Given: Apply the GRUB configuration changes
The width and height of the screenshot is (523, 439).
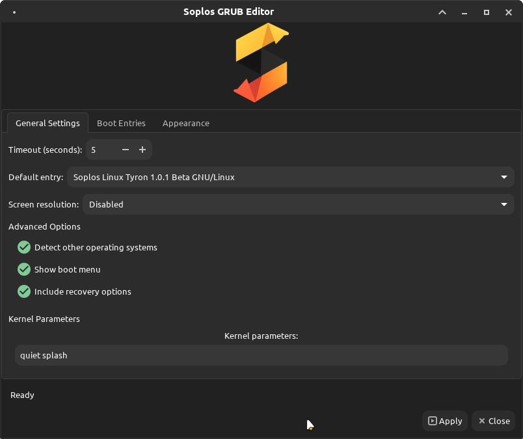Looking at the screenshot, I should tap(445, 421).
